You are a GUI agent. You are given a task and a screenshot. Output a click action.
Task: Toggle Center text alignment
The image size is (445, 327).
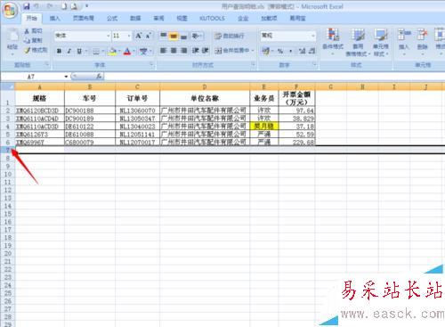tap(174, 51)
